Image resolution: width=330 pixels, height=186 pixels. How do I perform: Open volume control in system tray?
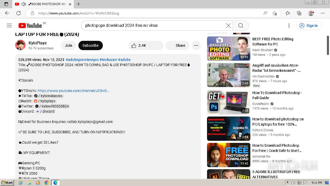pos(293,183)
